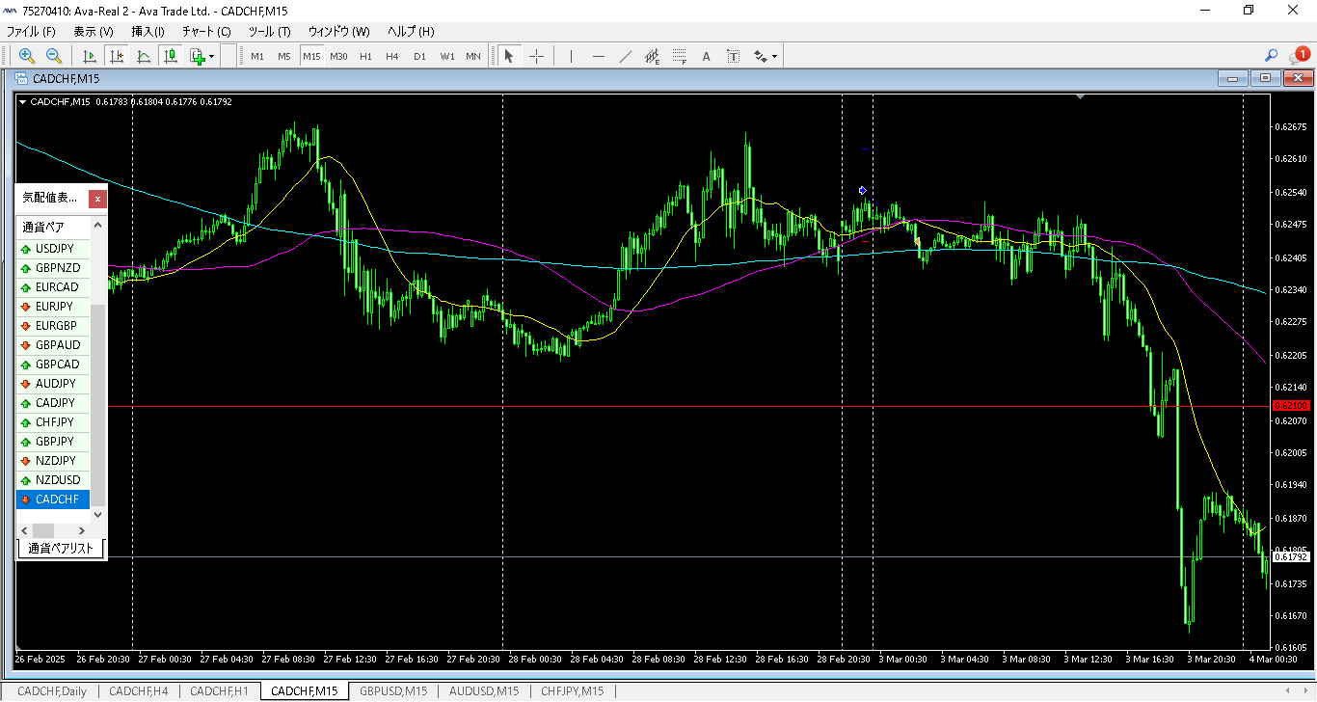
Task: Select AUDJPY in the currency pair list
Action: (x=54, y=384)
